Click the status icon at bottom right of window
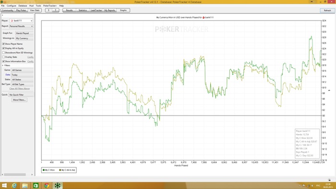The width and height of the screenshot is (336, 189). [329, 180]
